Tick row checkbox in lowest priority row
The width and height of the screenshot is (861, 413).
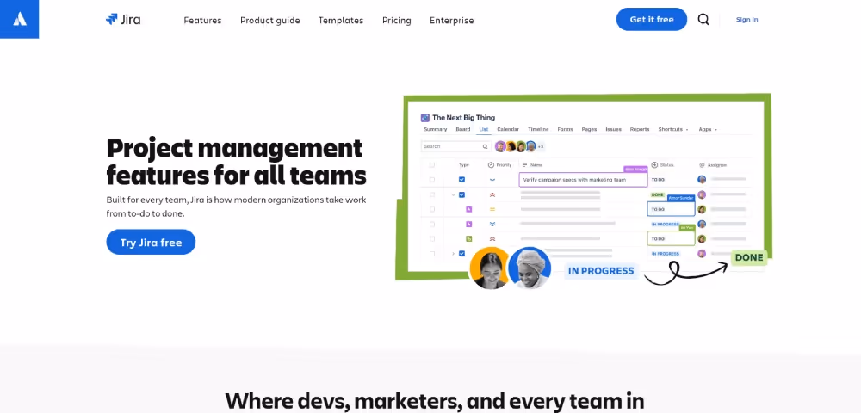click(432, 224)
